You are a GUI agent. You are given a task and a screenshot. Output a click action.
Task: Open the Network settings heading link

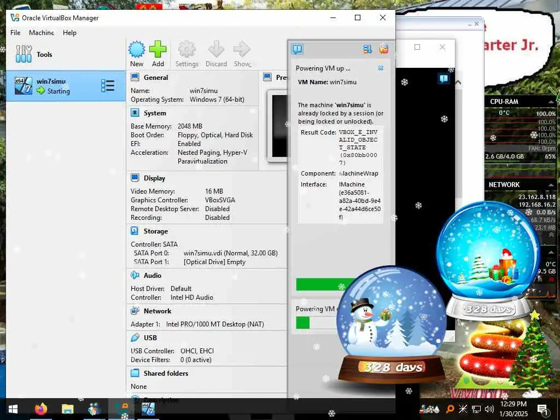(x=157, y=311)
